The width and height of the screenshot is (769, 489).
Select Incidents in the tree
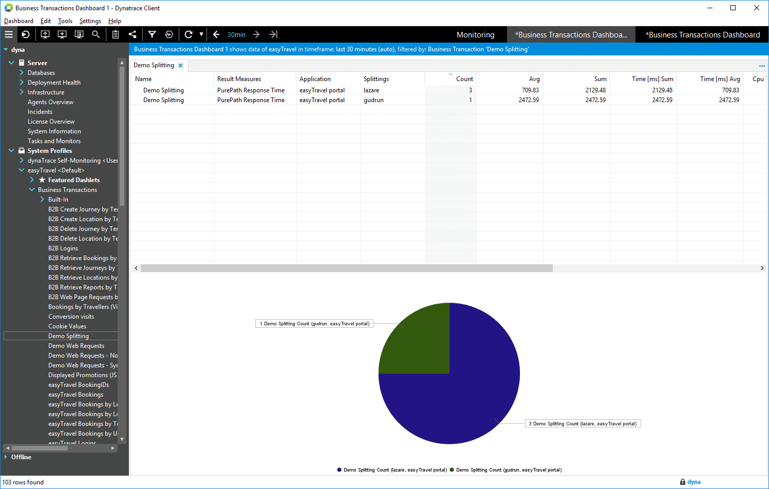40,112
